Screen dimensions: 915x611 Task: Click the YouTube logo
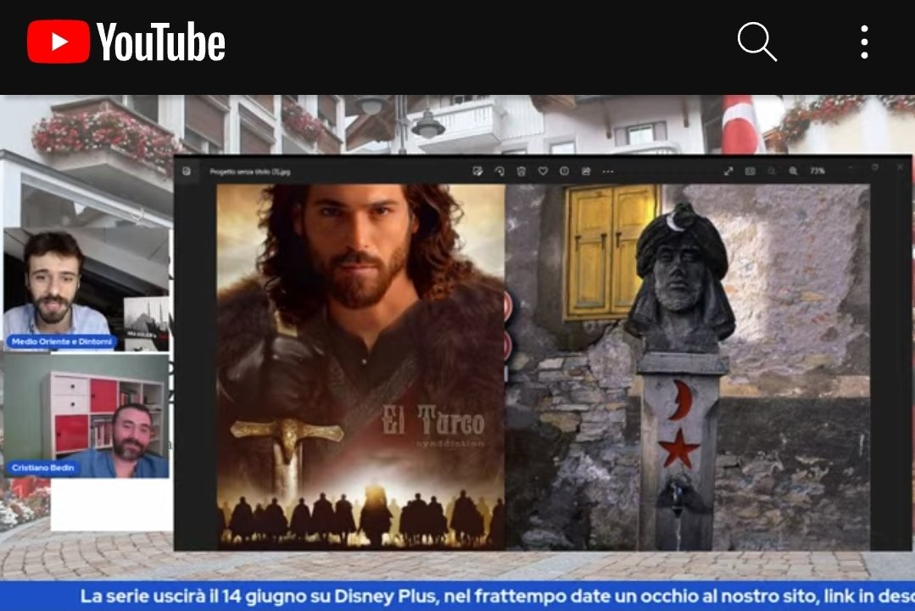pos(126,42)
